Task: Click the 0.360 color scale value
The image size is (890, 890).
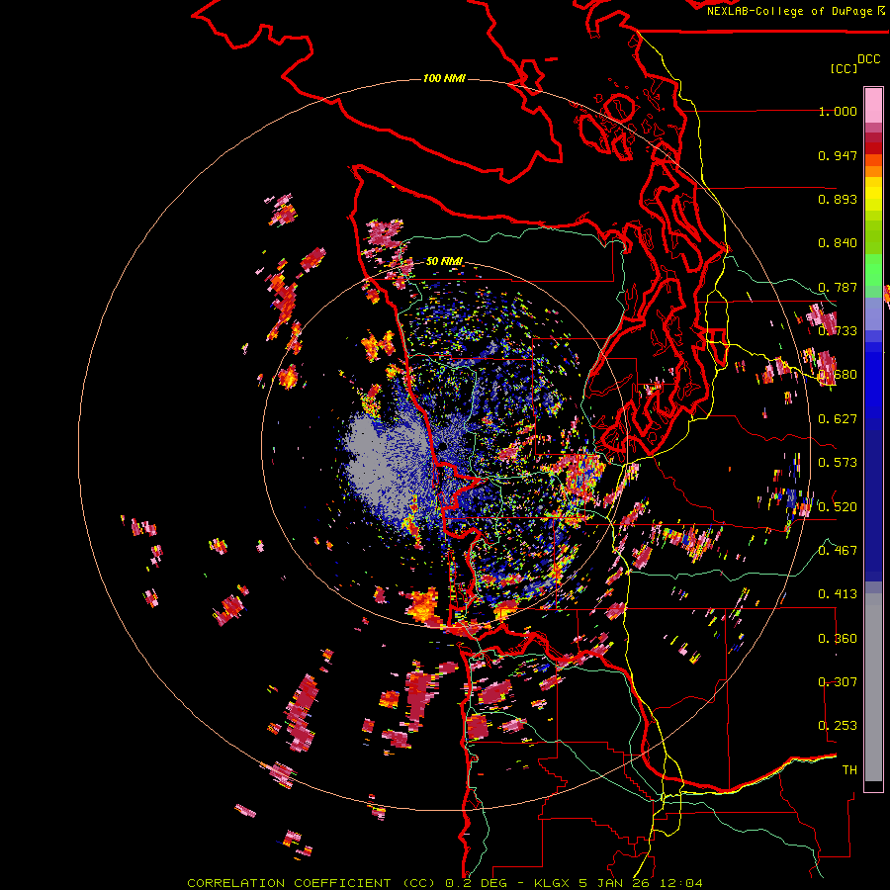Action: (x=838, y=639)
